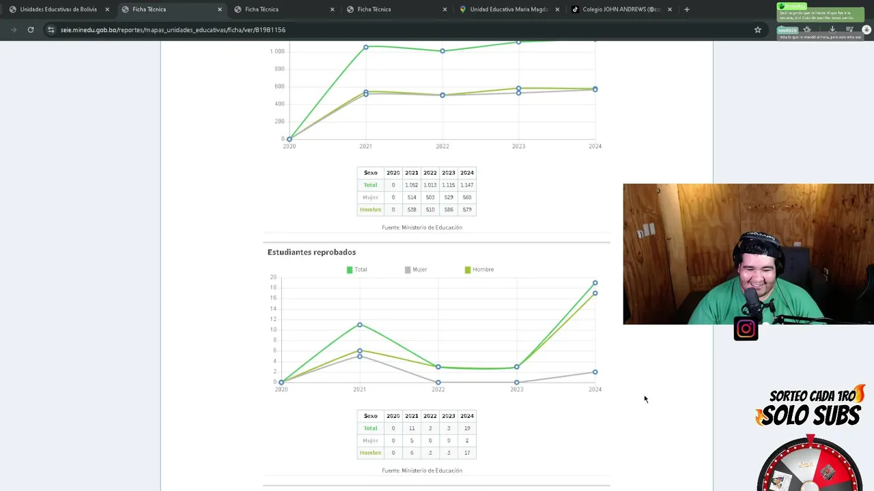Screen dimensions: 874x491
Task: Click Total 2021 data point valued 11
Action: coord(360,325)
